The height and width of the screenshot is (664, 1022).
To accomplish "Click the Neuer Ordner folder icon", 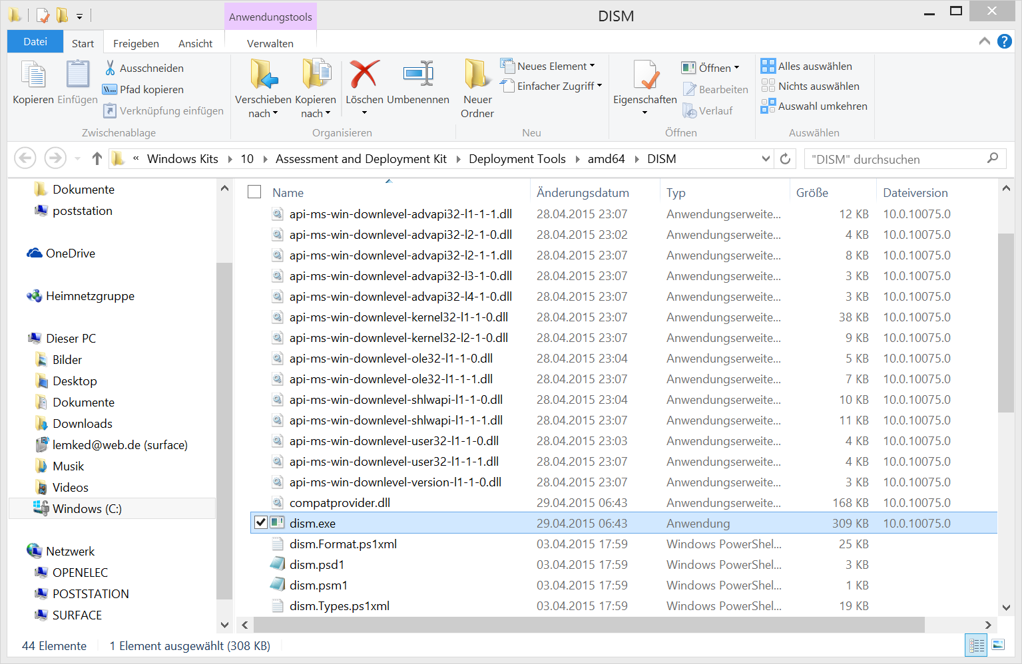I will (477, 75).
